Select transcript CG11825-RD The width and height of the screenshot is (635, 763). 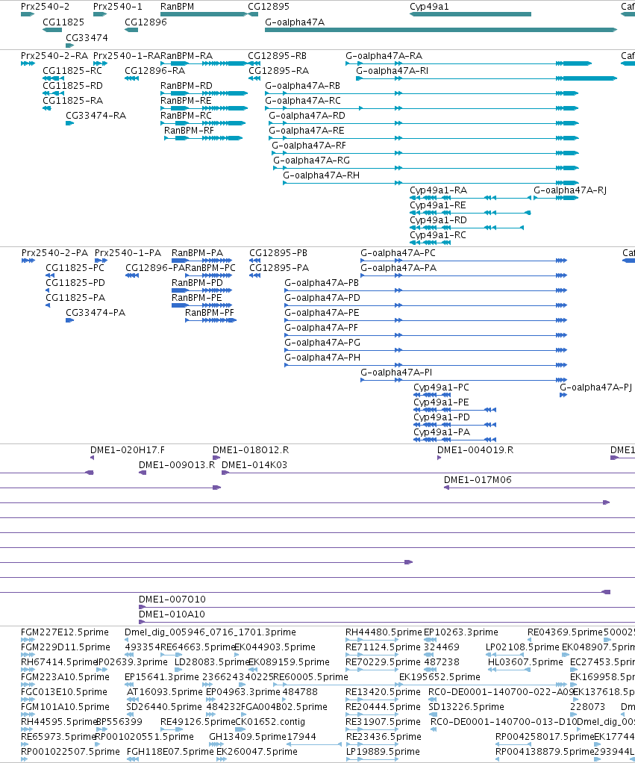click(72, 86)
